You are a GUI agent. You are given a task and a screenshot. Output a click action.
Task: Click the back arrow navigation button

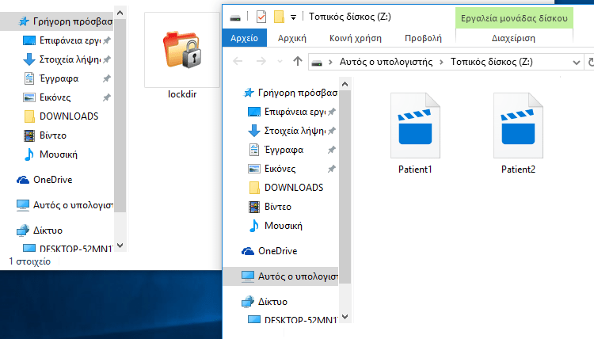pyautogui.click(x=238, y=61)
